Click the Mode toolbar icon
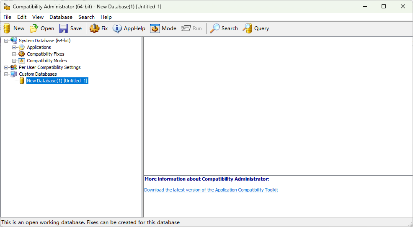Viewport: 413px width, 227px height. point(155,28)
